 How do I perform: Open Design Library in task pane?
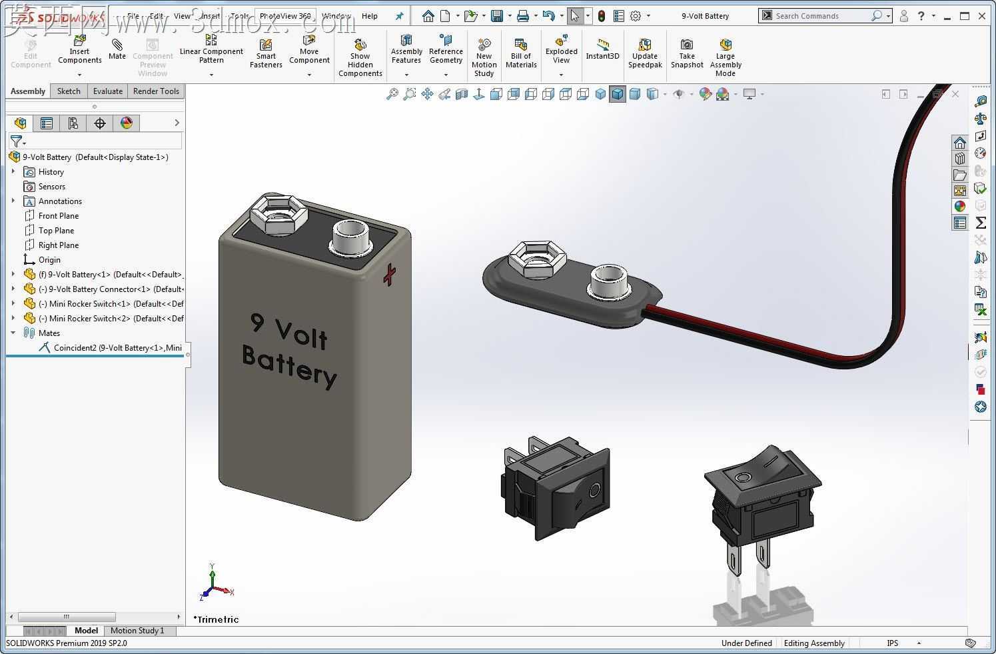tap(959, 159)
